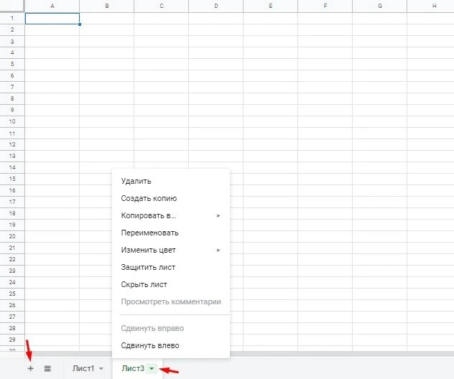Choose Защитить лист option
The width and height of the screenshot is (454, 379).
click(148, 267)
